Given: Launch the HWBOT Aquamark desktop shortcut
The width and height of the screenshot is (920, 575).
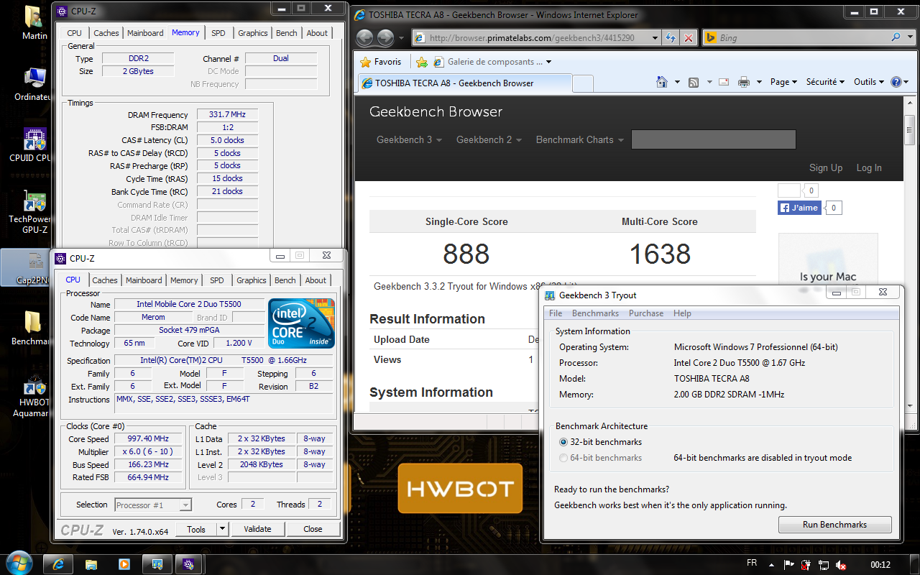Looking at the screenshot, I should pos(34,397).
